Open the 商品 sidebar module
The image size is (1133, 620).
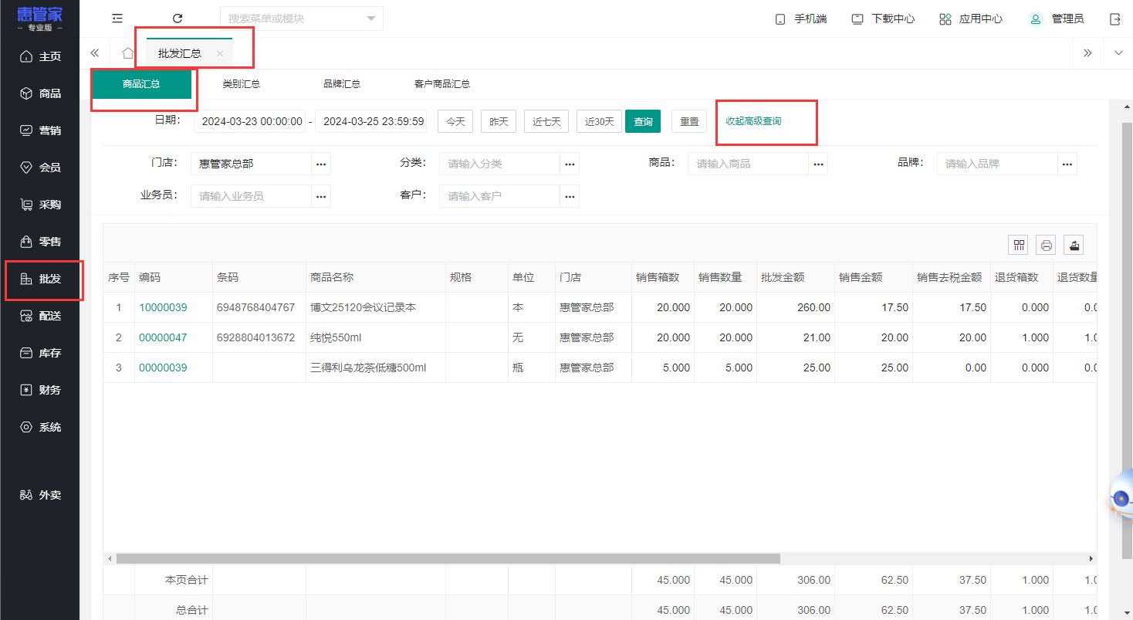40,93
